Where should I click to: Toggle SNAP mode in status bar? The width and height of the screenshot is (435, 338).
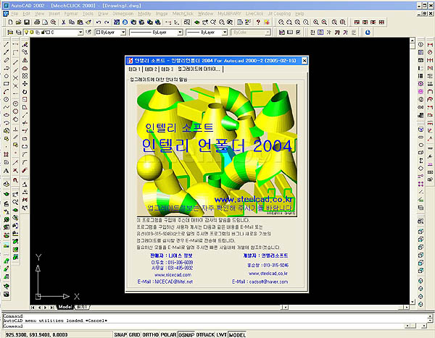(120, 334)
